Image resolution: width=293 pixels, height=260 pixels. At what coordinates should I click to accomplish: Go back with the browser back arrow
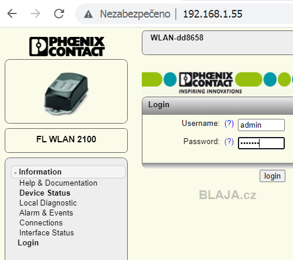pyautogui.click(x=12, y=13)
